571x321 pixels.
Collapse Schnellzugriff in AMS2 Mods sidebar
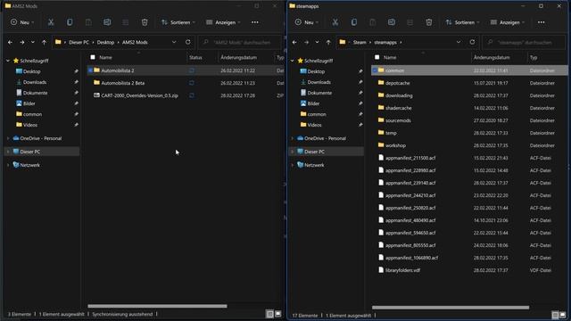pos(8,61)
